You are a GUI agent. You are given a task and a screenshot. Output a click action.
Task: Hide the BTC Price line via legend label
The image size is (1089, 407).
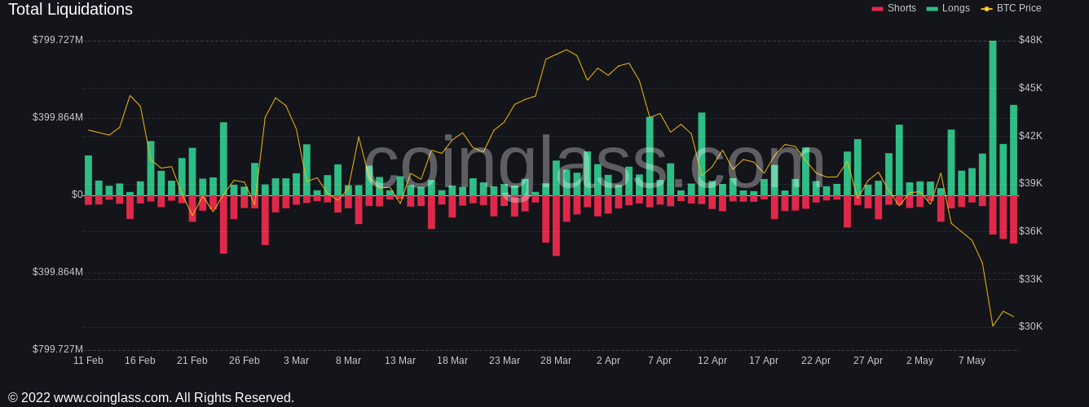pyautogui.click(x=1019, y=8)
